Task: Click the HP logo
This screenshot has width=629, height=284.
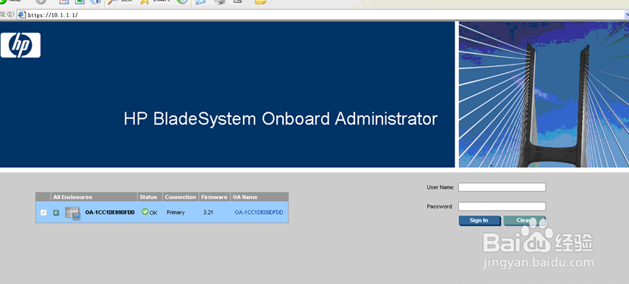Action: (x=20, y=45)
